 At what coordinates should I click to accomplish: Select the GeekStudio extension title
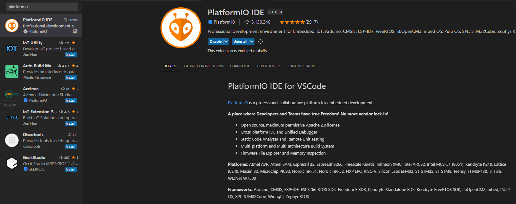tap(34, 157)
